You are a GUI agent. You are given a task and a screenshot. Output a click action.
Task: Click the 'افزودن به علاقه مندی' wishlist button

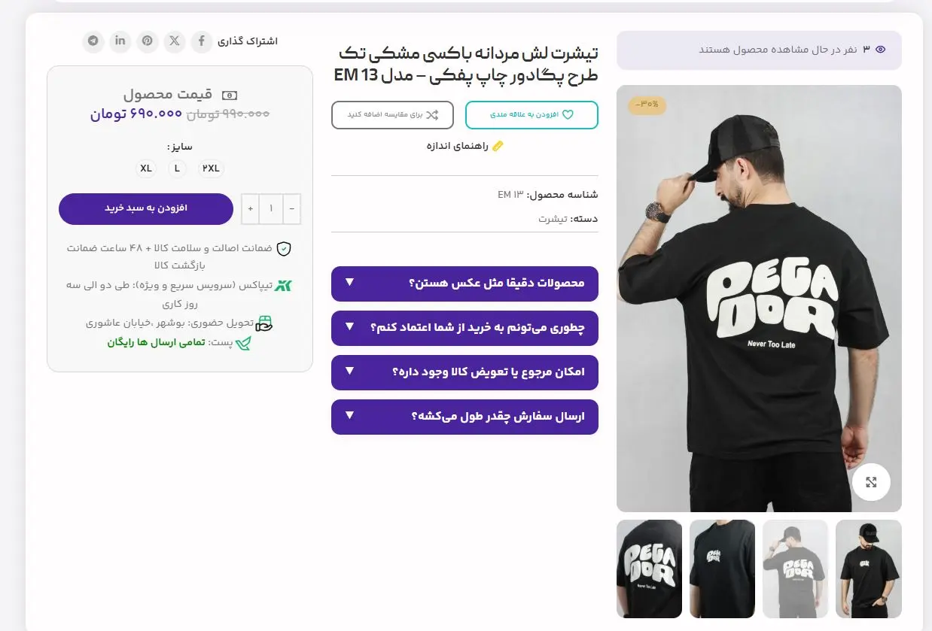[531, 115]
